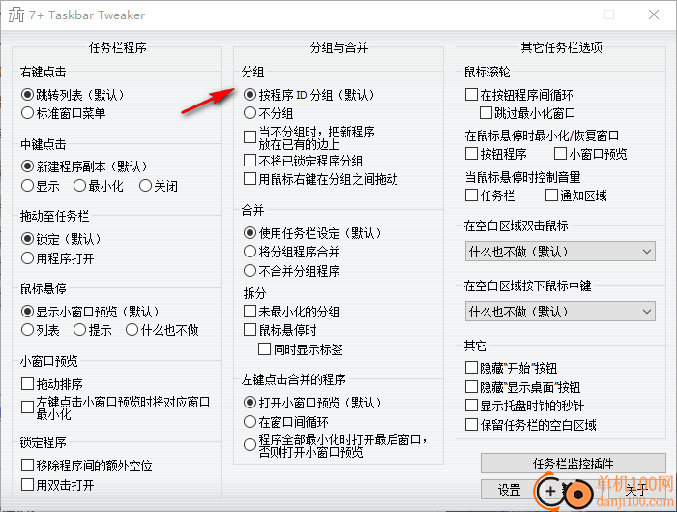Viewport: 677px width, 512px height.
Task: Toggle 用双击打开 checkbox
Action: [28, 485]
